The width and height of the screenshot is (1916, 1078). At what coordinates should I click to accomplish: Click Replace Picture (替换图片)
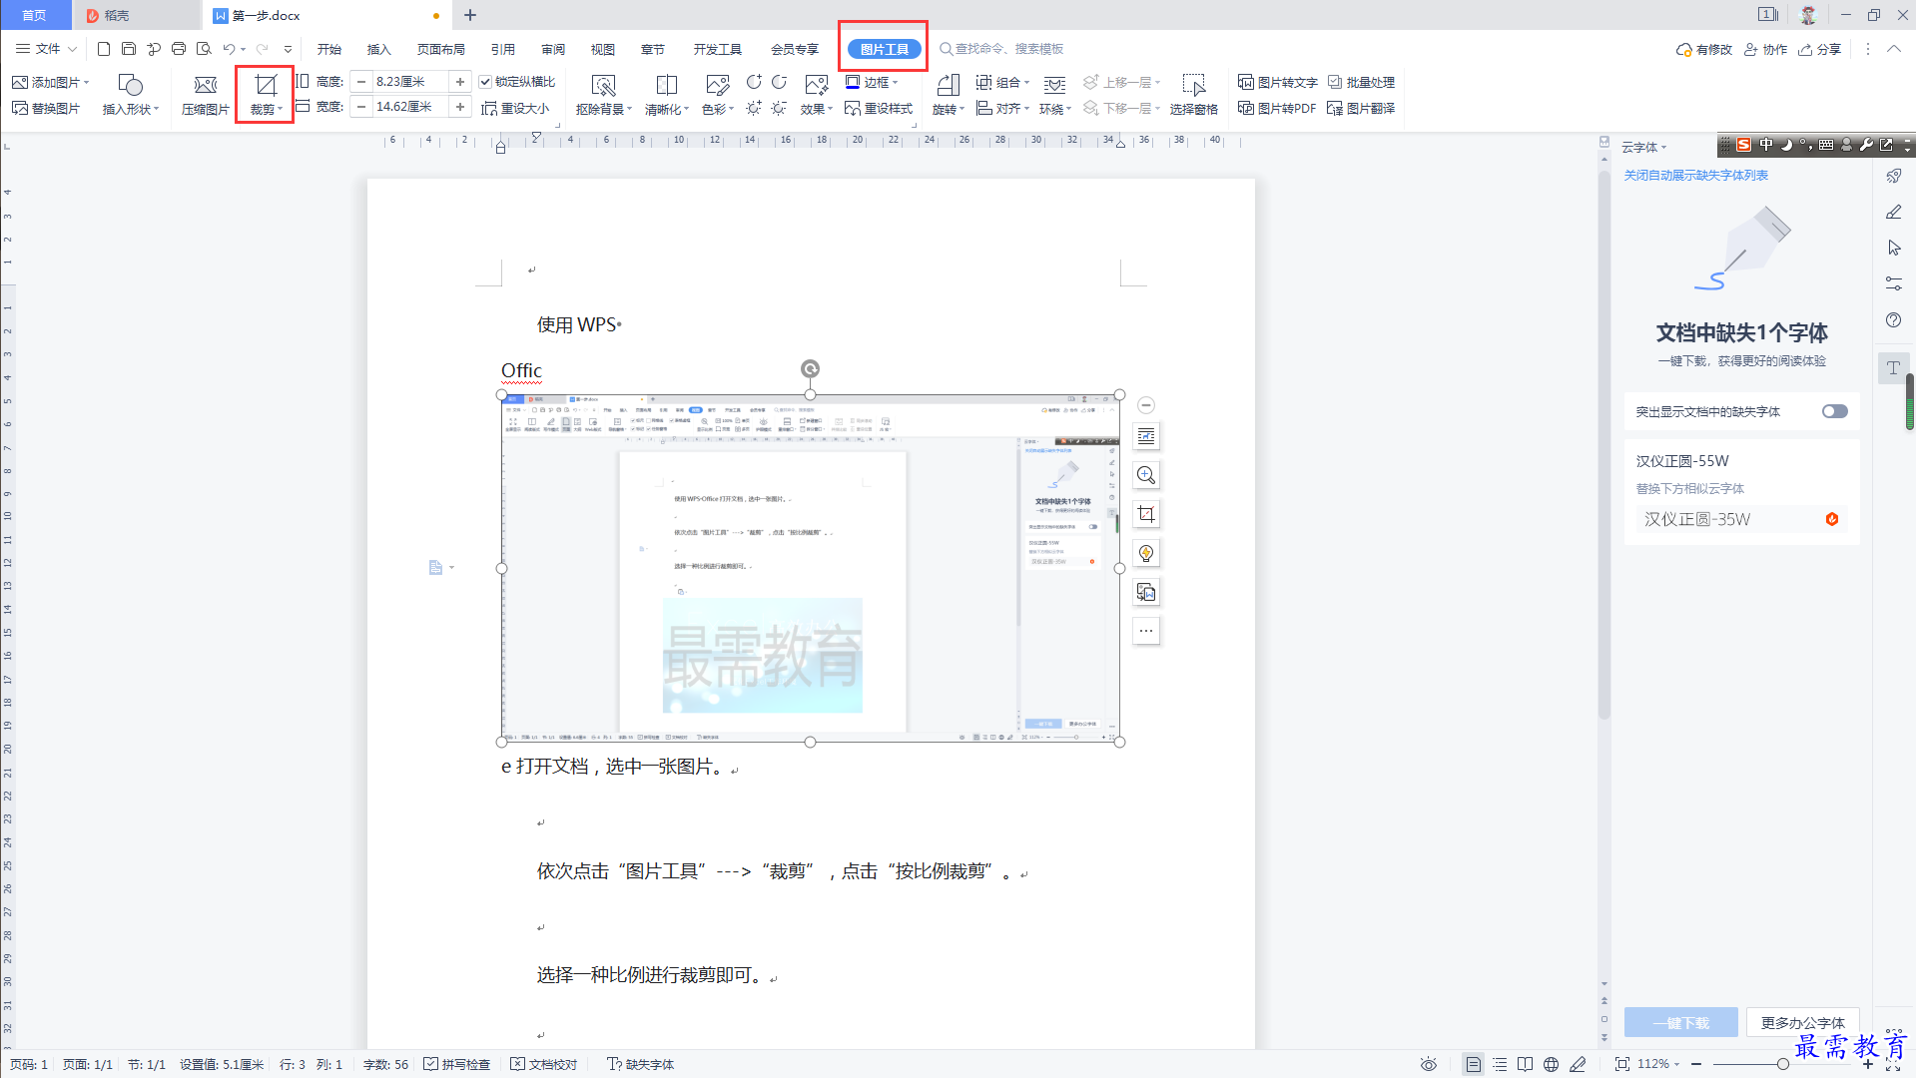click(x=46, y=108)
